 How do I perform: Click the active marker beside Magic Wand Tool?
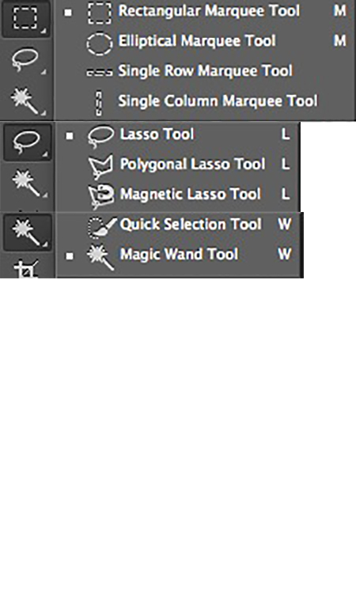70,256
